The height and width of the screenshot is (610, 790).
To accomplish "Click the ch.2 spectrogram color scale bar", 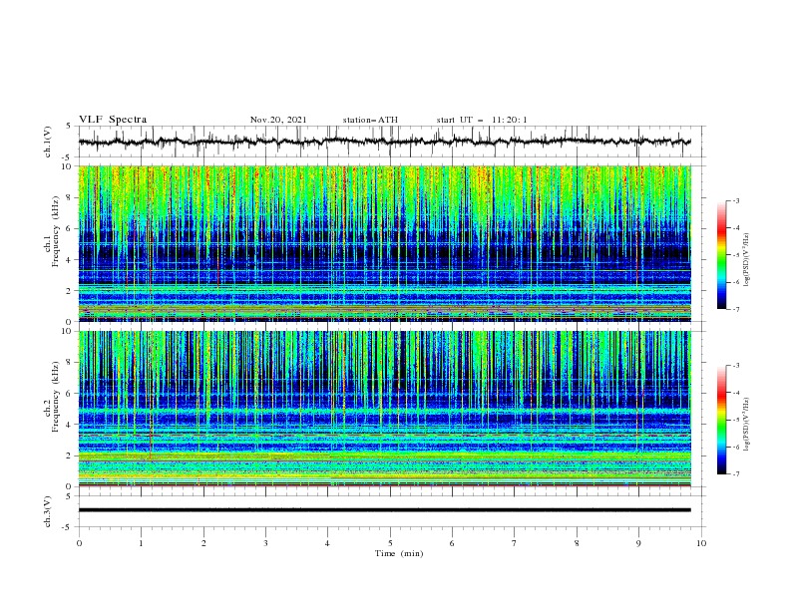I will [721, 420].
